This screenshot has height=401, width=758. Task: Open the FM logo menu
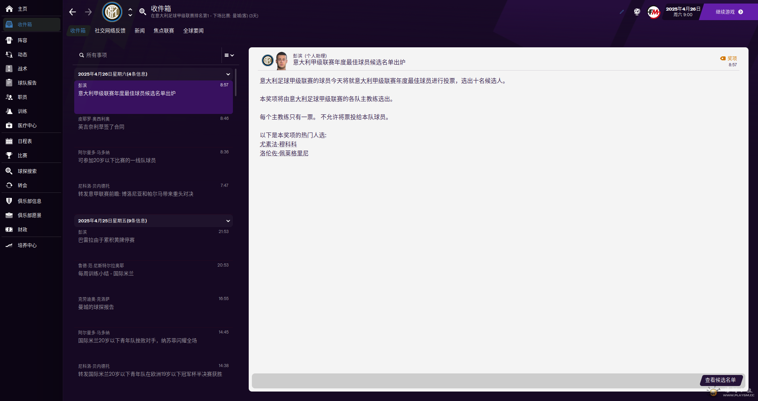653,12
